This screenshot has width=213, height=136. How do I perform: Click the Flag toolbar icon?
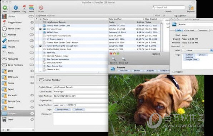coord(24,7)
